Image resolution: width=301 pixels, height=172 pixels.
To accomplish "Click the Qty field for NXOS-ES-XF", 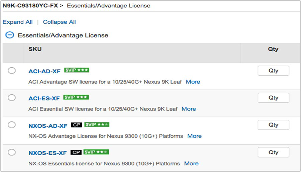I will click(273, 152).
